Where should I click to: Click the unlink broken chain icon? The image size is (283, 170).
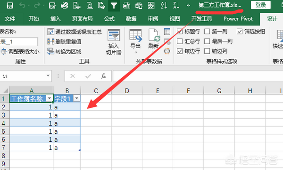[167, 51]
